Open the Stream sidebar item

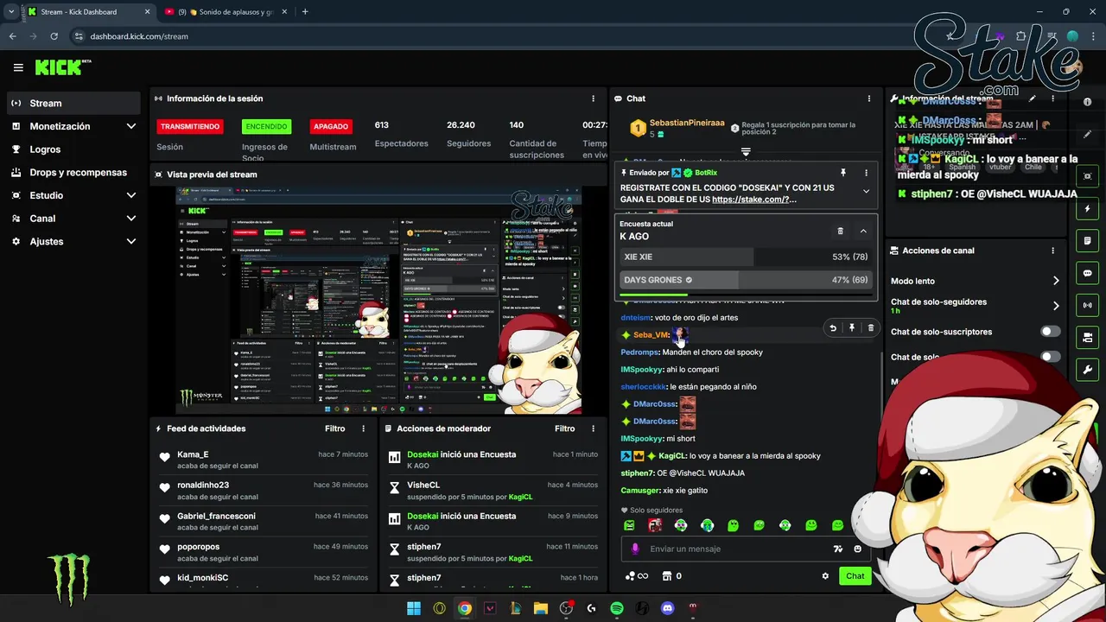(73, 103)
